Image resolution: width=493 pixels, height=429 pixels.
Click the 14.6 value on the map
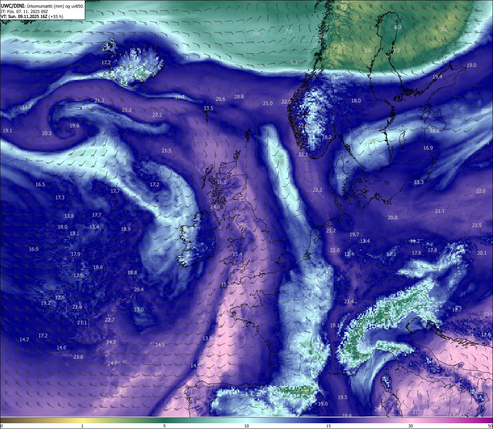click(61, 348)
